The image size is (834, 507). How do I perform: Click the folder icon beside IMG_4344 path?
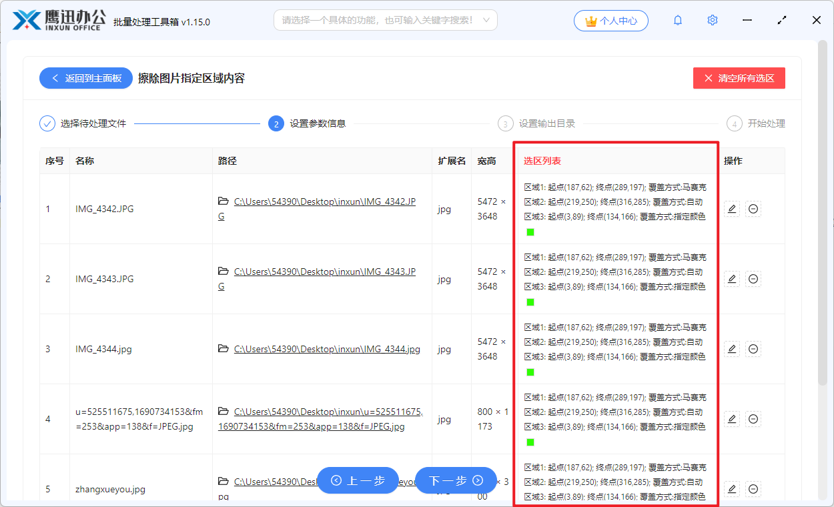[222, 349]
